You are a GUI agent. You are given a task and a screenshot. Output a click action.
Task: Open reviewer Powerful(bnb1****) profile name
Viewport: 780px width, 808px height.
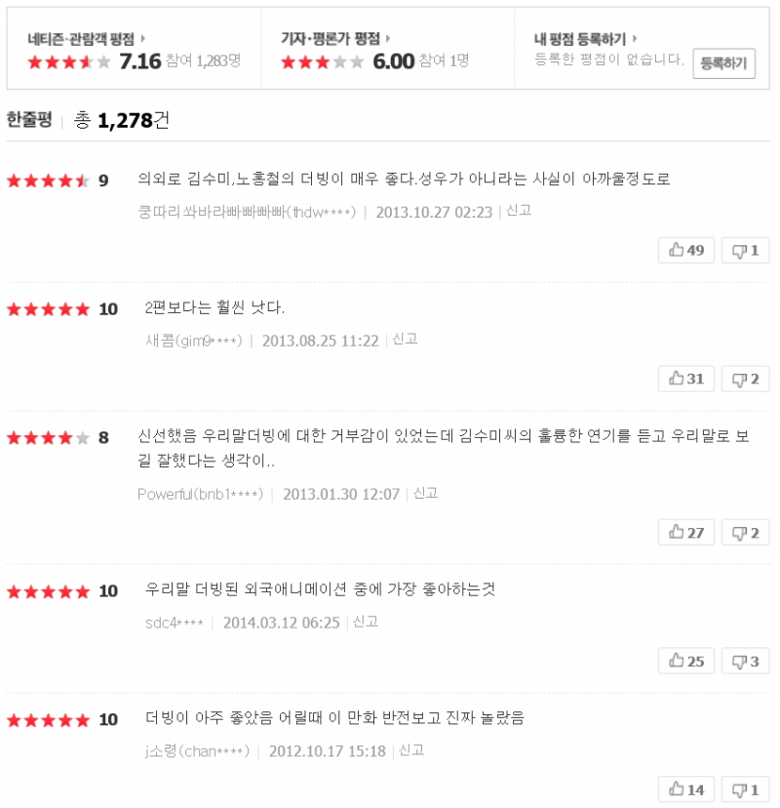click(200, 494)
